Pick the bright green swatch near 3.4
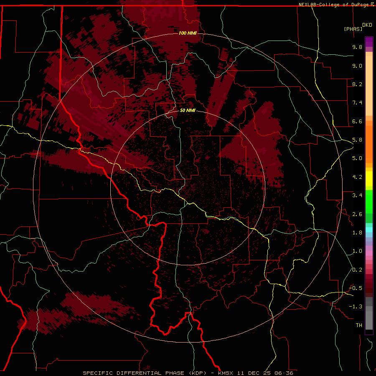376x376 pixels. [x=369, y=201]
